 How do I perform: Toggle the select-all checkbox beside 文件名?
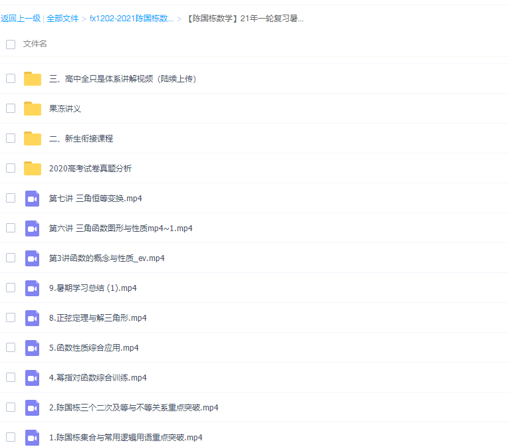point(11,44)
